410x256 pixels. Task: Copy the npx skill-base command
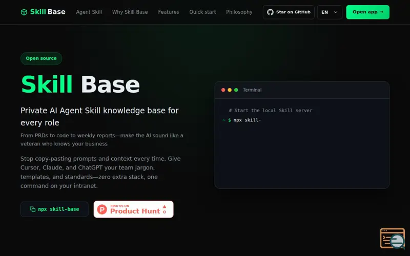(54, 209)
